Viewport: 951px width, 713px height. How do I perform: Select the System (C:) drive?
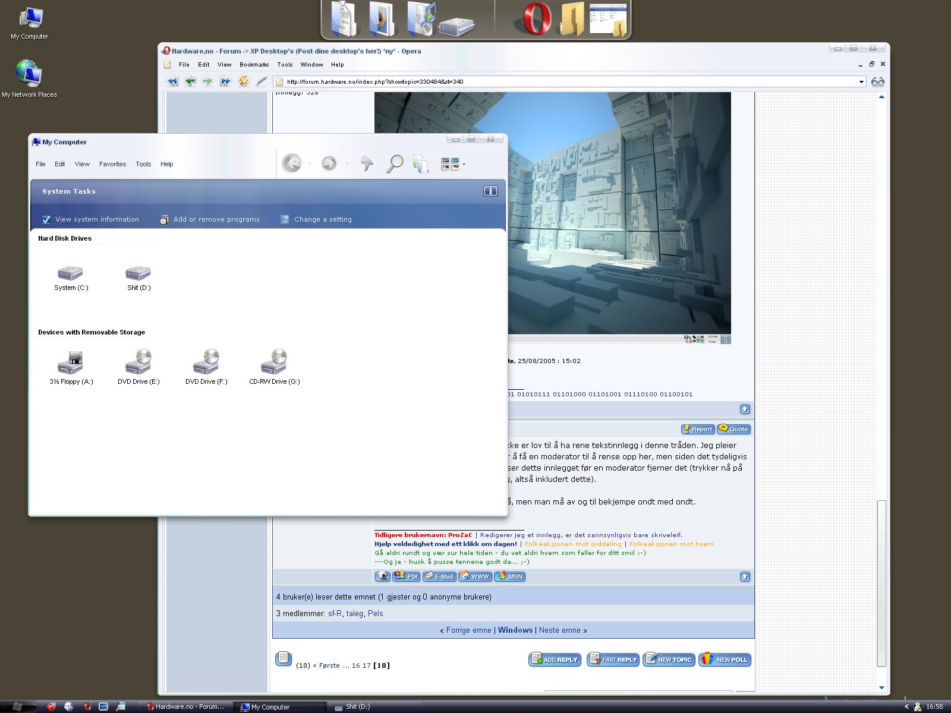point(71,277)
